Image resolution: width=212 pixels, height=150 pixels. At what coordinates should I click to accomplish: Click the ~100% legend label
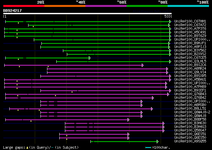[x=203, y=2]
